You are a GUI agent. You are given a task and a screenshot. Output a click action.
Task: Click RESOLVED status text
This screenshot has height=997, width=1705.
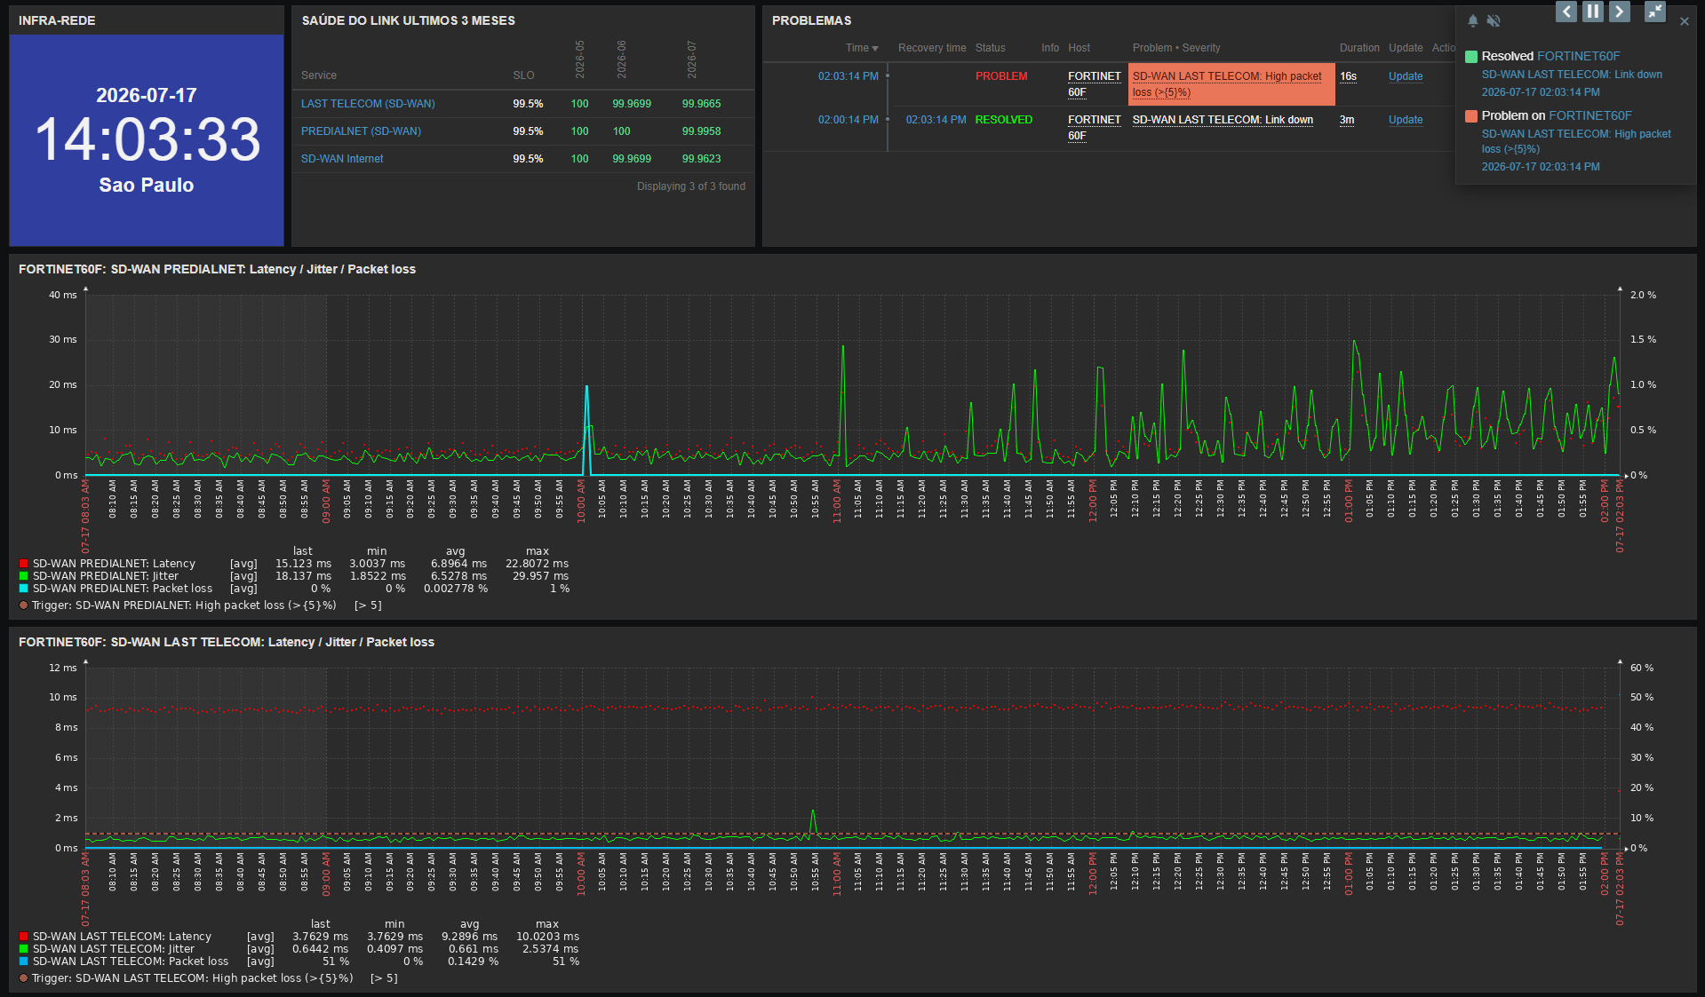(1004, 120)
